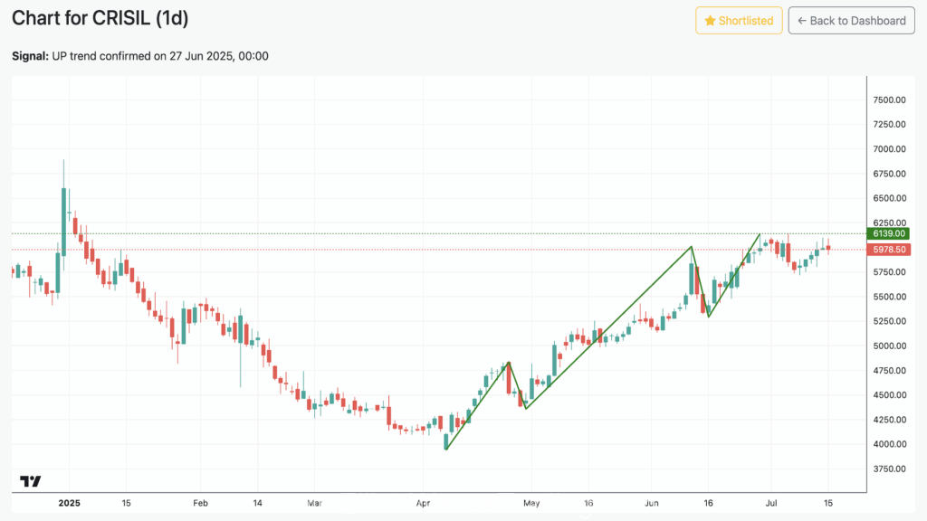Click the Jun label on time axis
The width and height of the screenshot is (927, 521).
652,503
